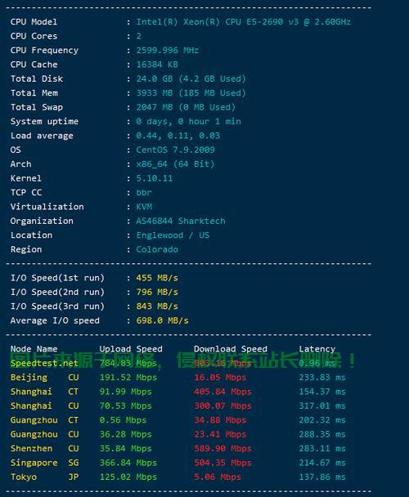Click the Kernel version 5.10.11

tap(155, 178)
